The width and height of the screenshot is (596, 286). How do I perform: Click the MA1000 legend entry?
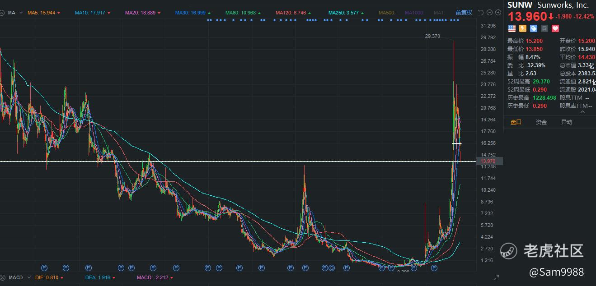coord(414,13)
